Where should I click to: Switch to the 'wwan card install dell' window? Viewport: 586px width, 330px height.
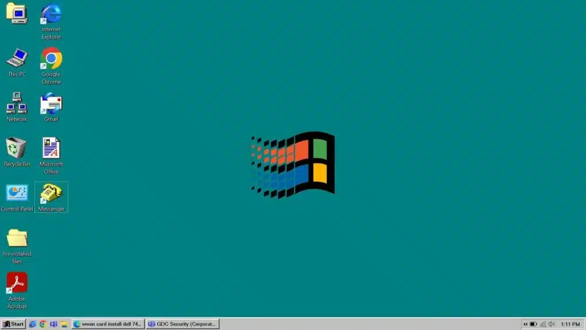coord(108,324)
